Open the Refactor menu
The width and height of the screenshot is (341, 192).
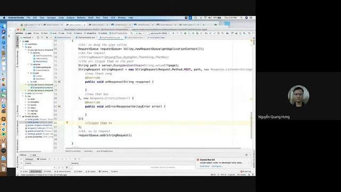(81, 18)
